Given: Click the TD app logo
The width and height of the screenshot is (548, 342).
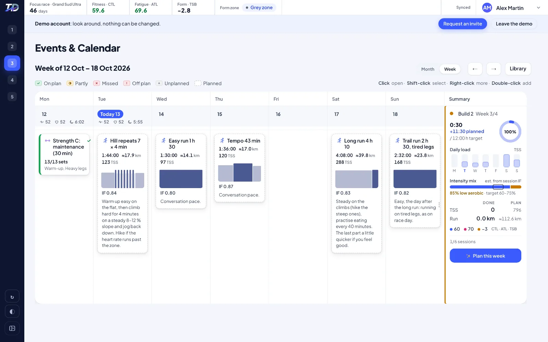Looking at the screenshot, I should pos(12,8).
